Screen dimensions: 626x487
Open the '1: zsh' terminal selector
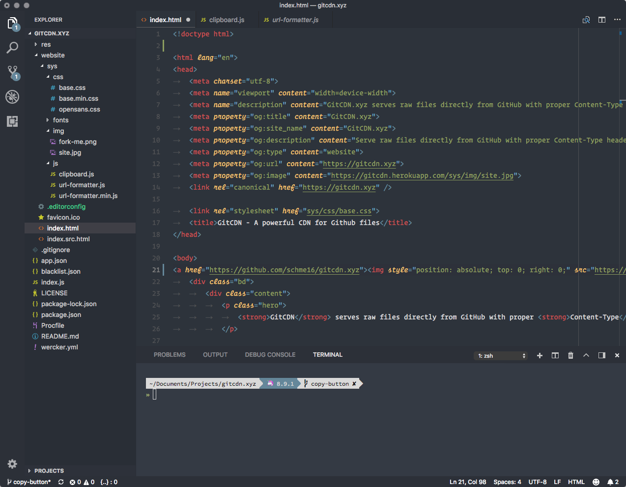point(500,355)
